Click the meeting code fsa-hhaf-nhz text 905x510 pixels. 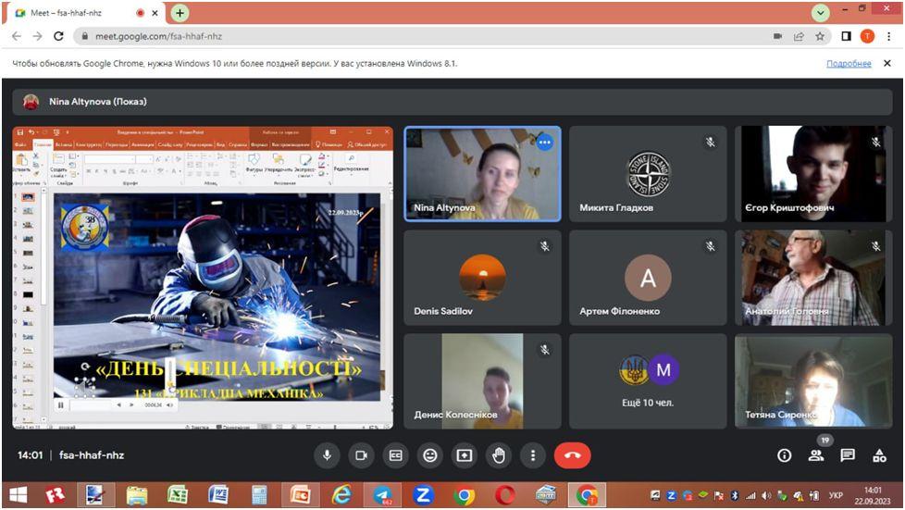[x=92, y=455]
